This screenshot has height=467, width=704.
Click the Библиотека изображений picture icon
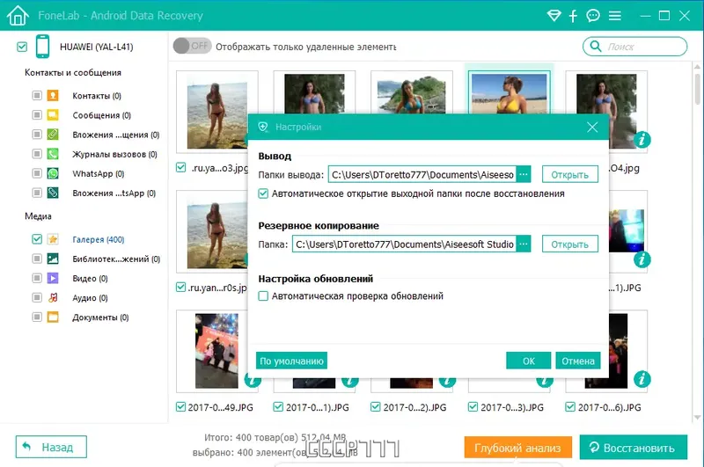point(53,259)
